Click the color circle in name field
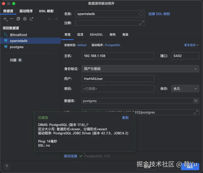 [x=141, y=14]
